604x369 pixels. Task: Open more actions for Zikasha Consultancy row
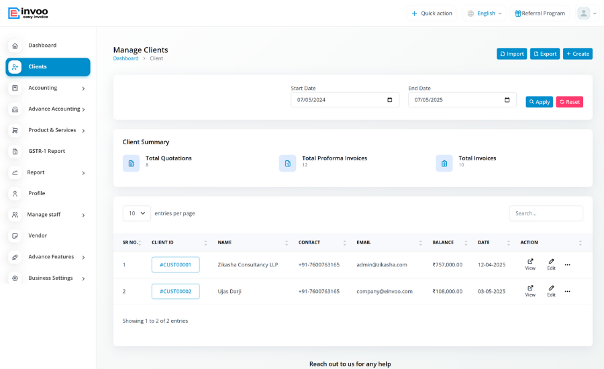pyautogui.click(x=567, y=264)
